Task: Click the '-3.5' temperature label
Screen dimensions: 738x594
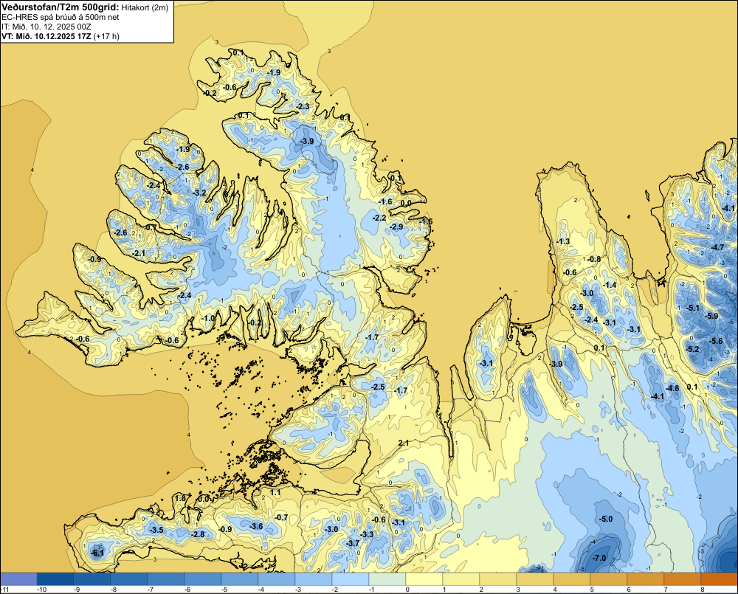Action: coord(156,530)
